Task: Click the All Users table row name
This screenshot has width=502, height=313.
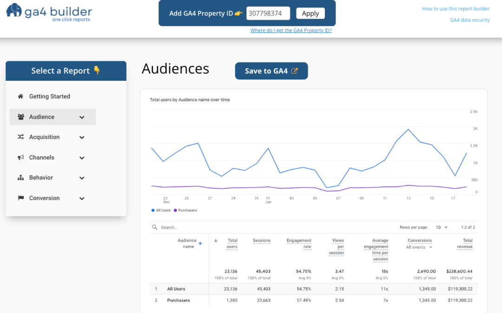Action: [176, 289]
